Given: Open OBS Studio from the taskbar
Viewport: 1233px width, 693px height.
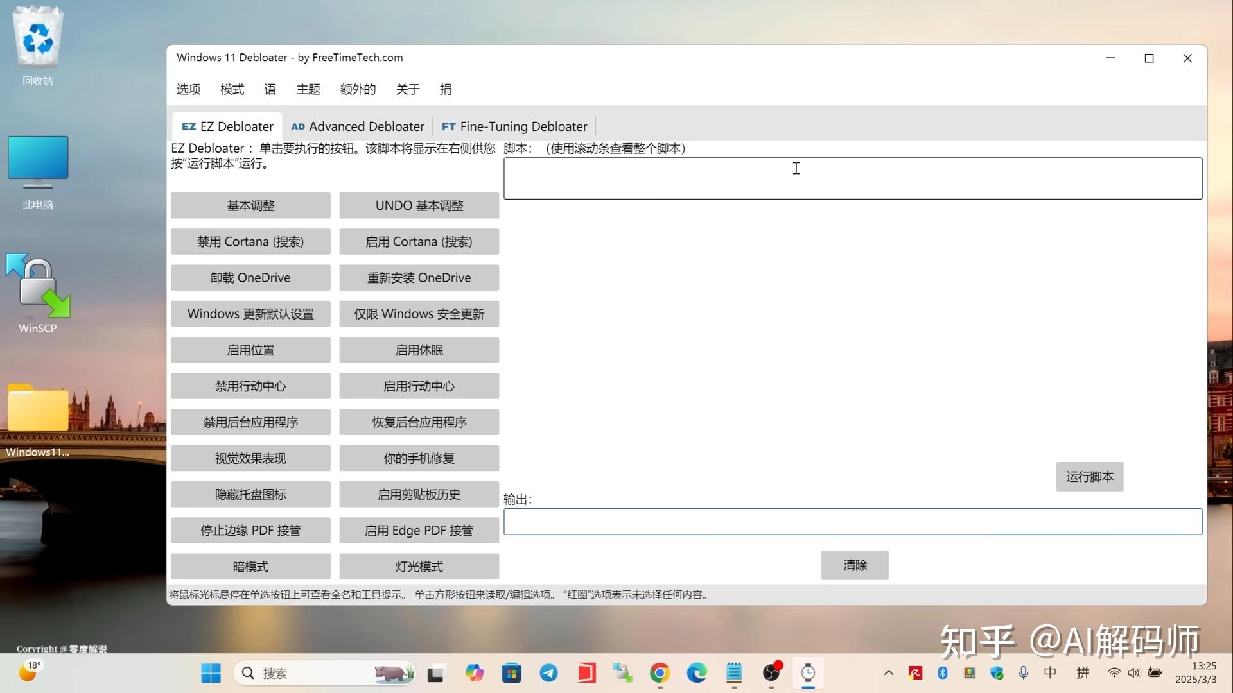Looking at the screenshot, I should (771, 673).
